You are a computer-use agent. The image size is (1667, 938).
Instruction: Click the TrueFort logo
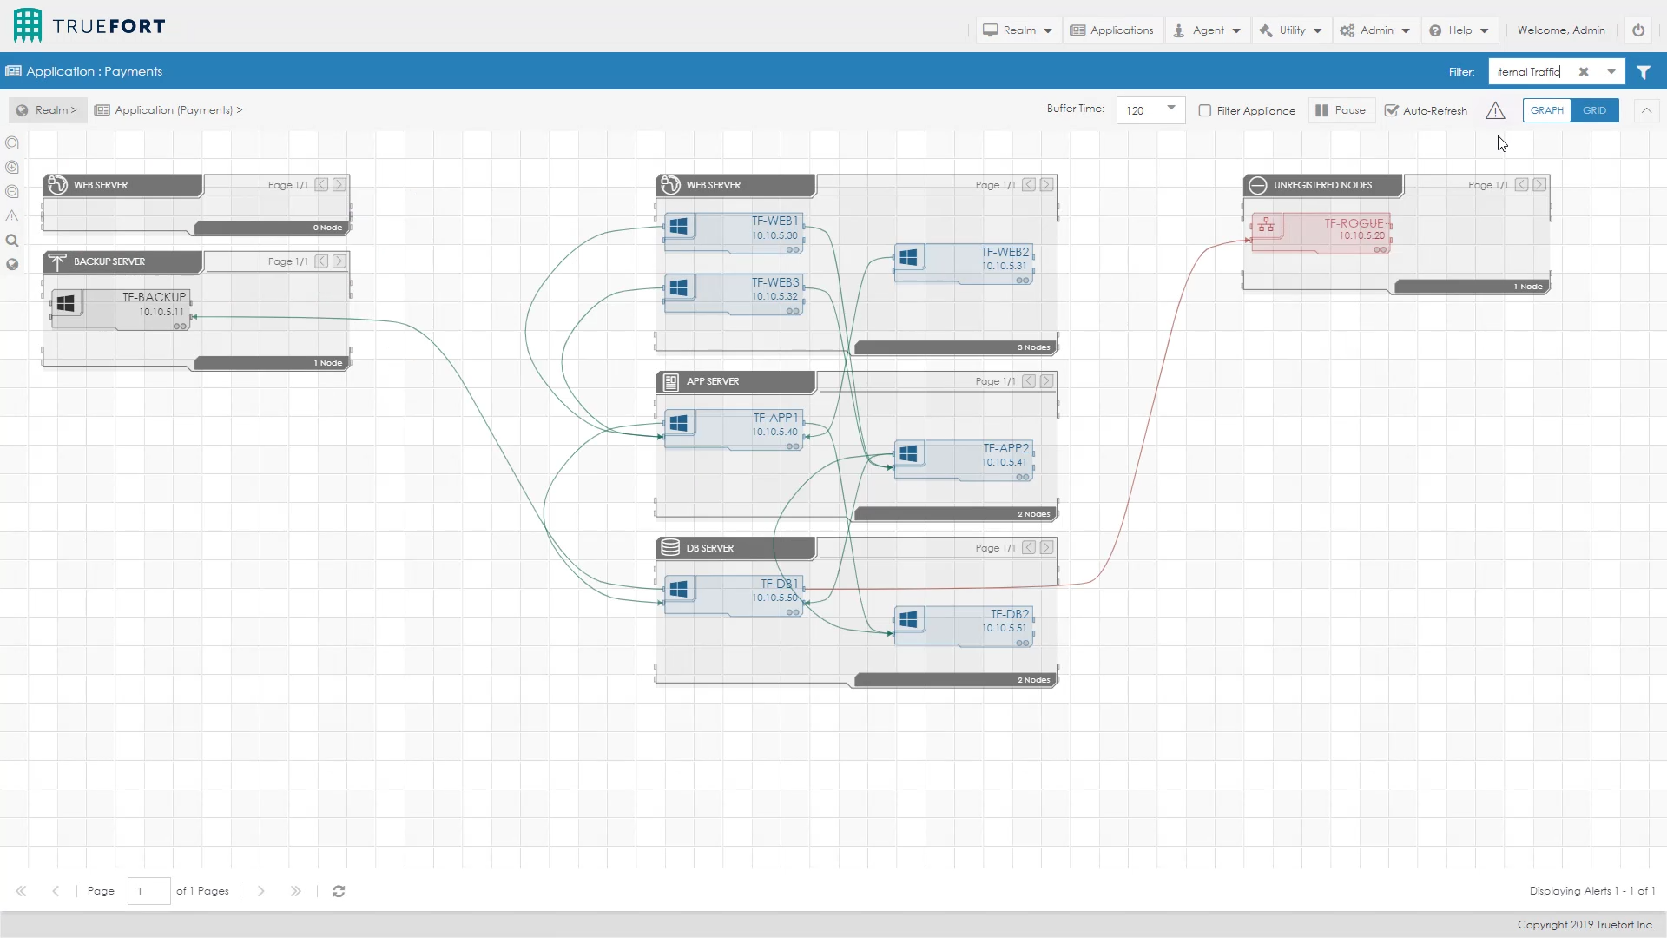[x=89, y=26]
